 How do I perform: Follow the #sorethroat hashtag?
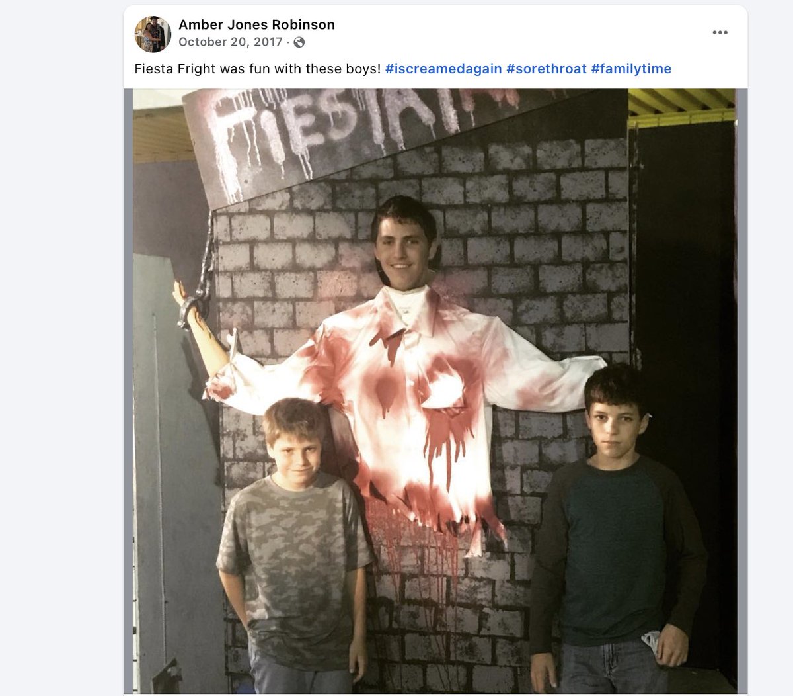[x=547, y=69]
